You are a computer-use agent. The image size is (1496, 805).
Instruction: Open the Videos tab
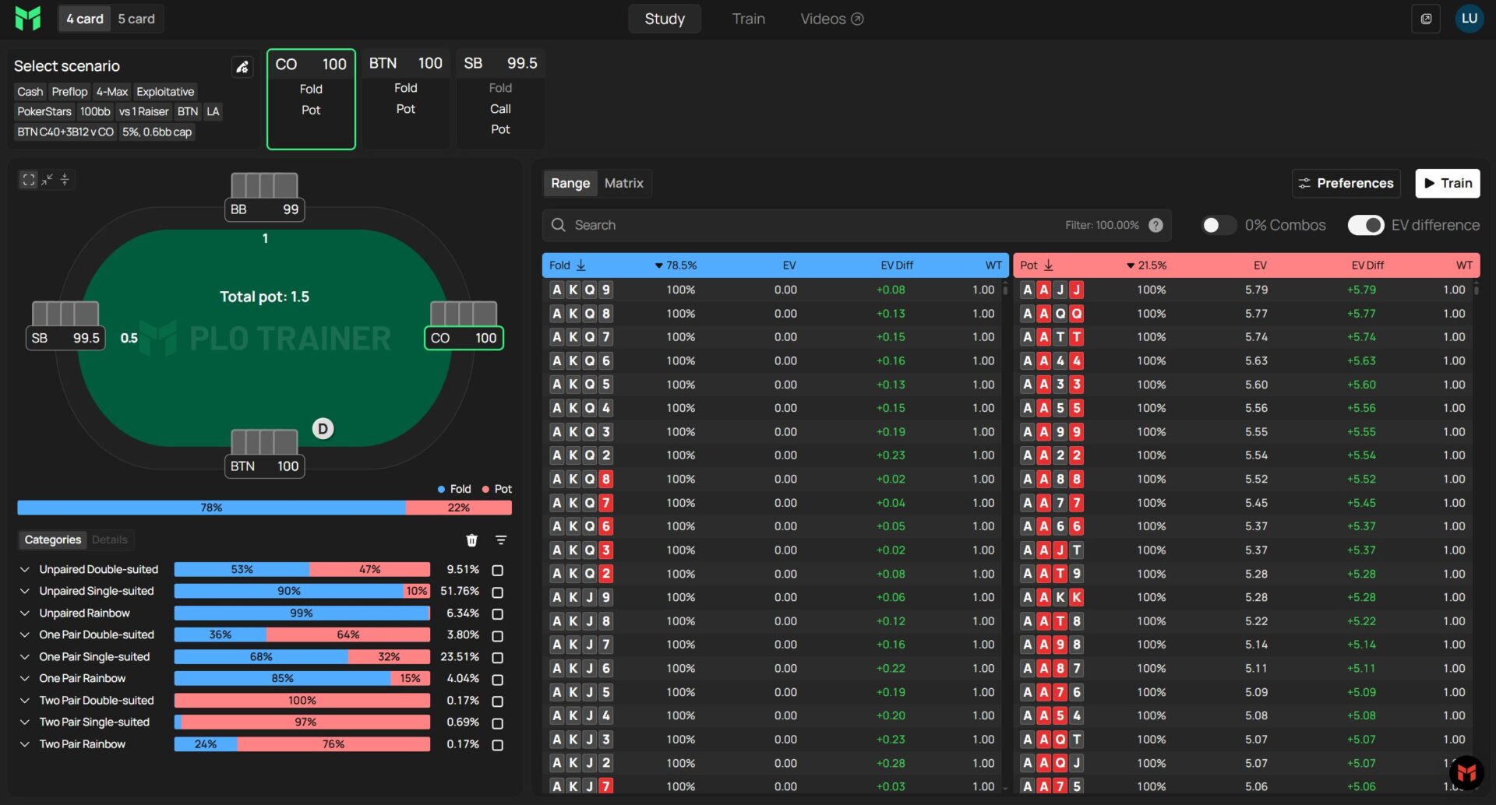pos(831,19)
